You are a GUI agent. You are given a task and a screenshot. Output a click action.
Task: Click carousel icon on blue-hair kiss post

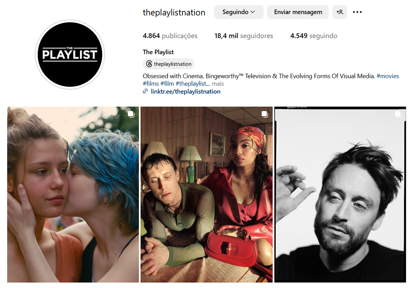131,115
